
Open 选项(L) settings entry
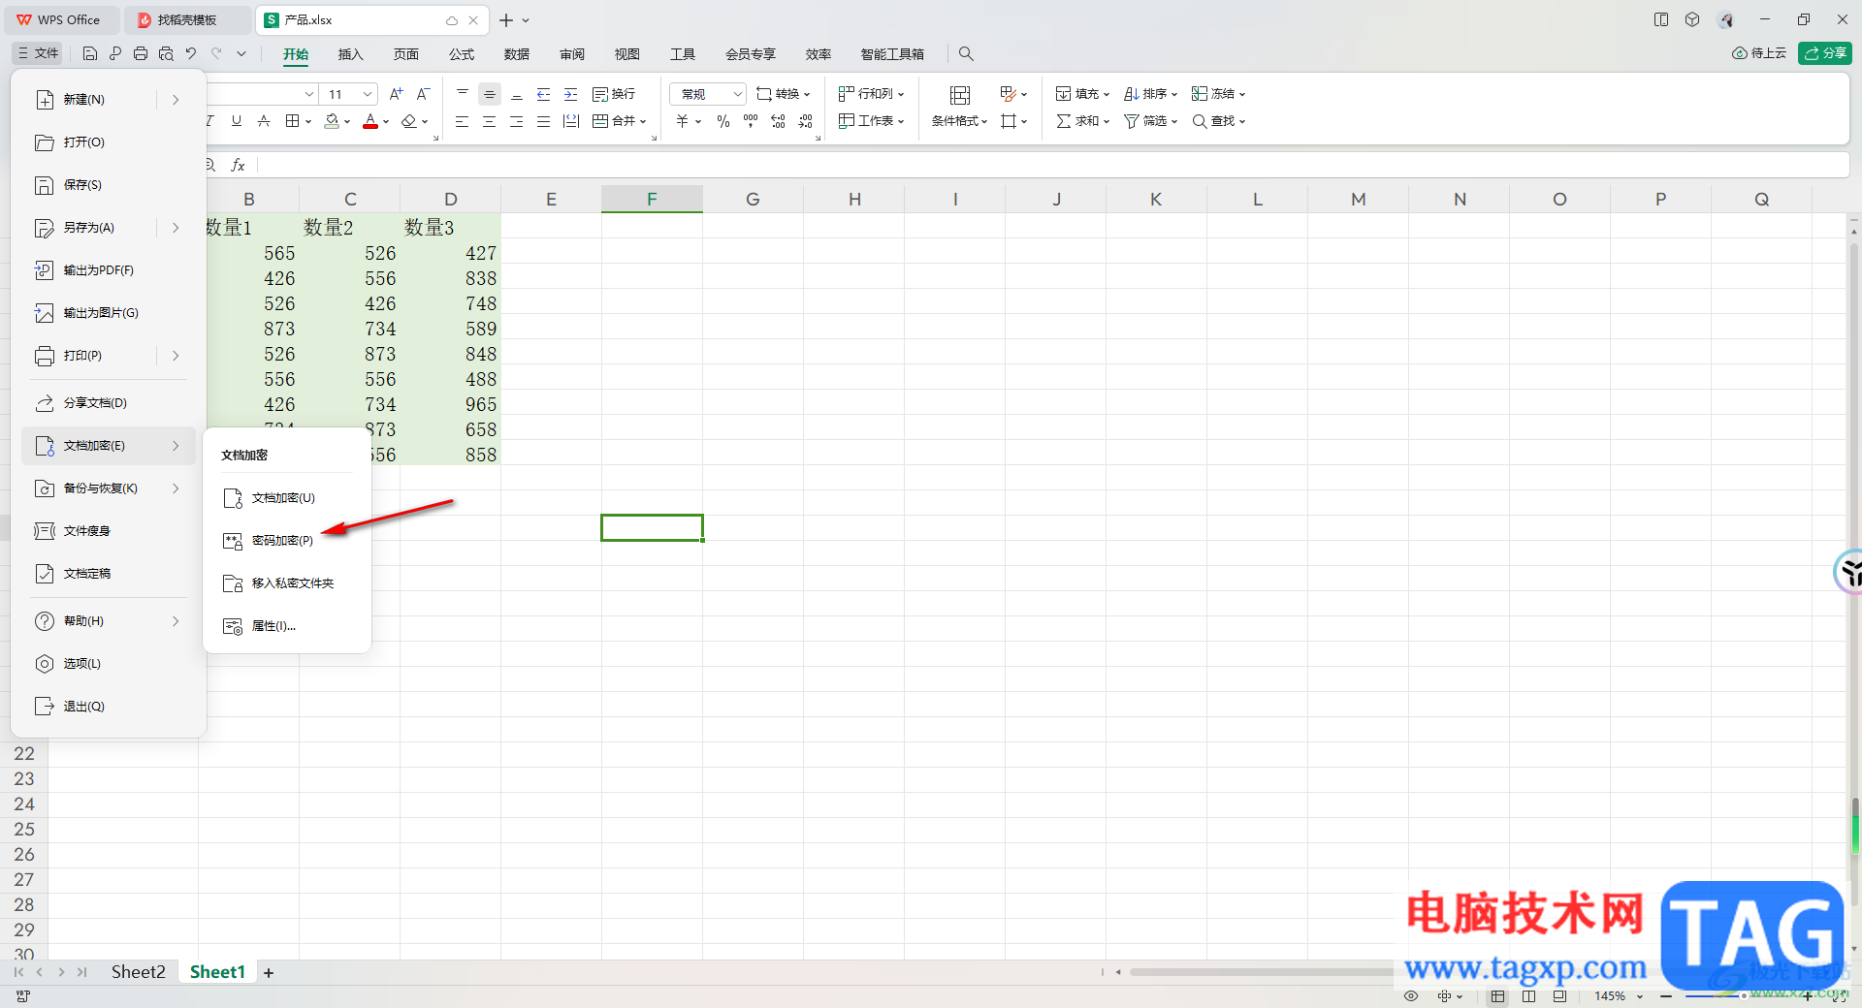click(81, 664)
